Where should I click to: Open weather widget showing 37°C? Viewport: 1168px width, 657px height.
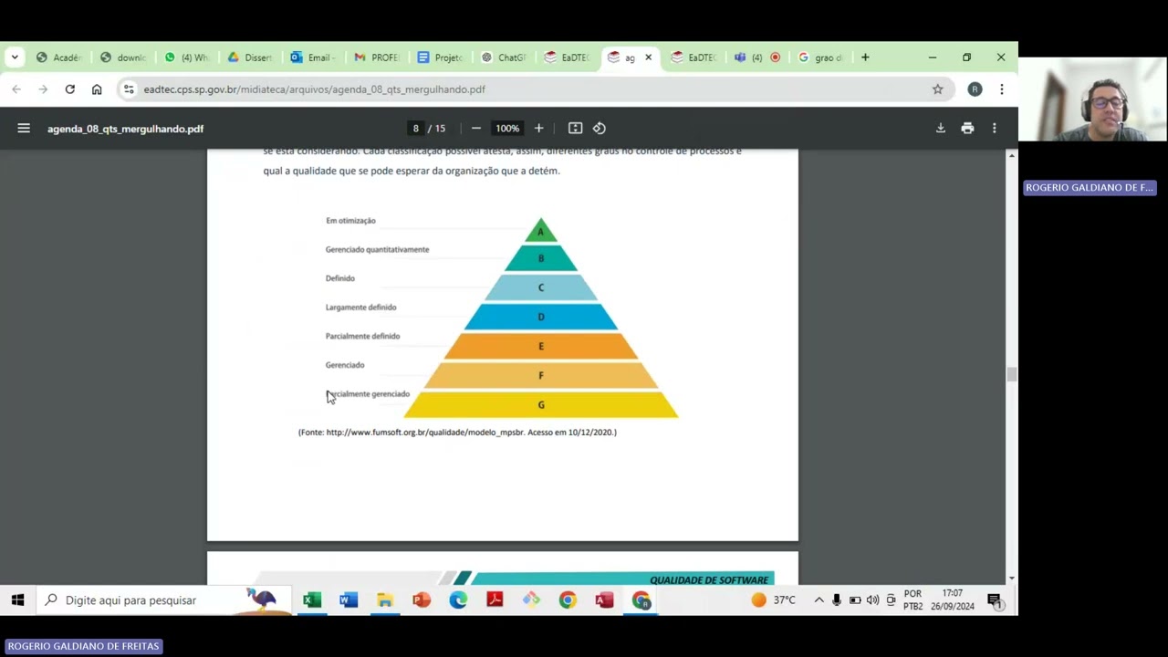(x=773, y=600)
